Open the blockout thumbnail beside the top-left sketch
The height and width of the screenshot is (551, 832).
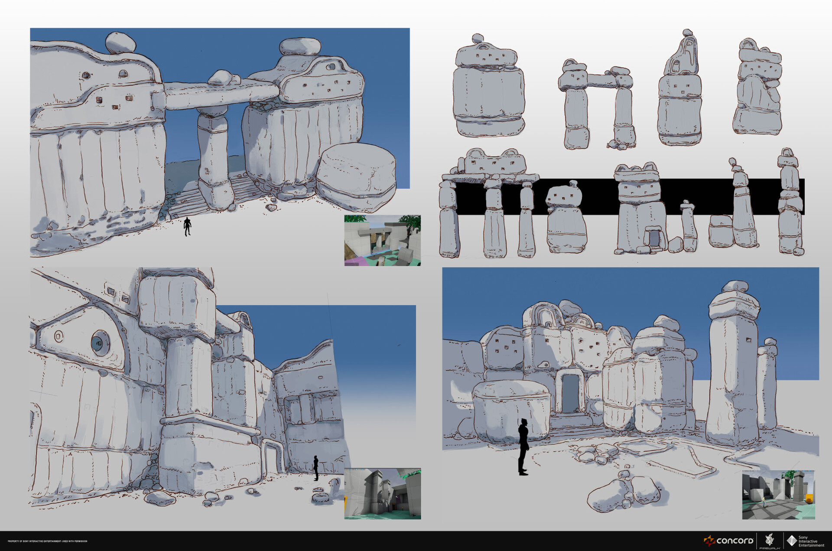tap(382, 240)
